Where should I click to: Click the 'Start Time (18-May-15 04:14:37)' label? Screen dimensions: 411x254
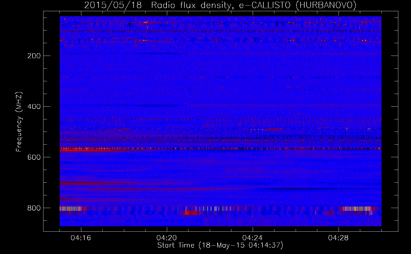click(220, 245)
